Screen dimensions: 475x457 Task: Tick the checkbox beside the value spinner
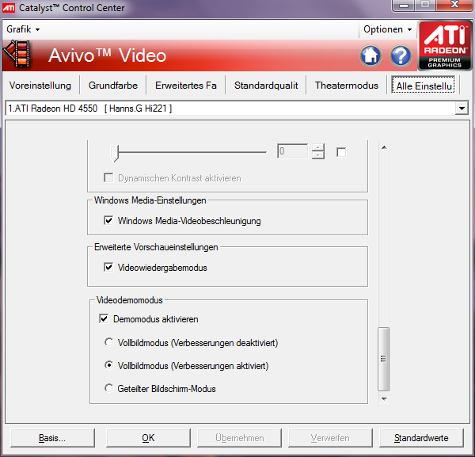click(x=341, y=152)
